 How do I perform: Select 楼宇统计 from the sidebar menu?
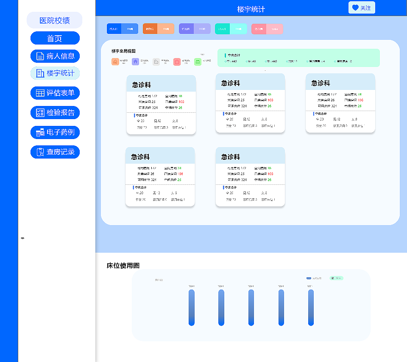point(55,72)
